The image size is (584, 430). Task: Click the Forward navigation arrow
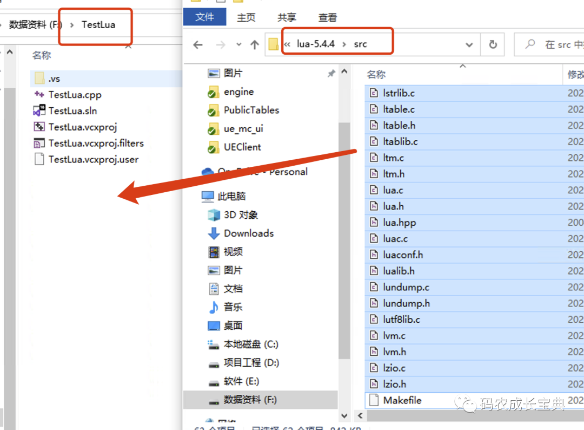(220, 44)
